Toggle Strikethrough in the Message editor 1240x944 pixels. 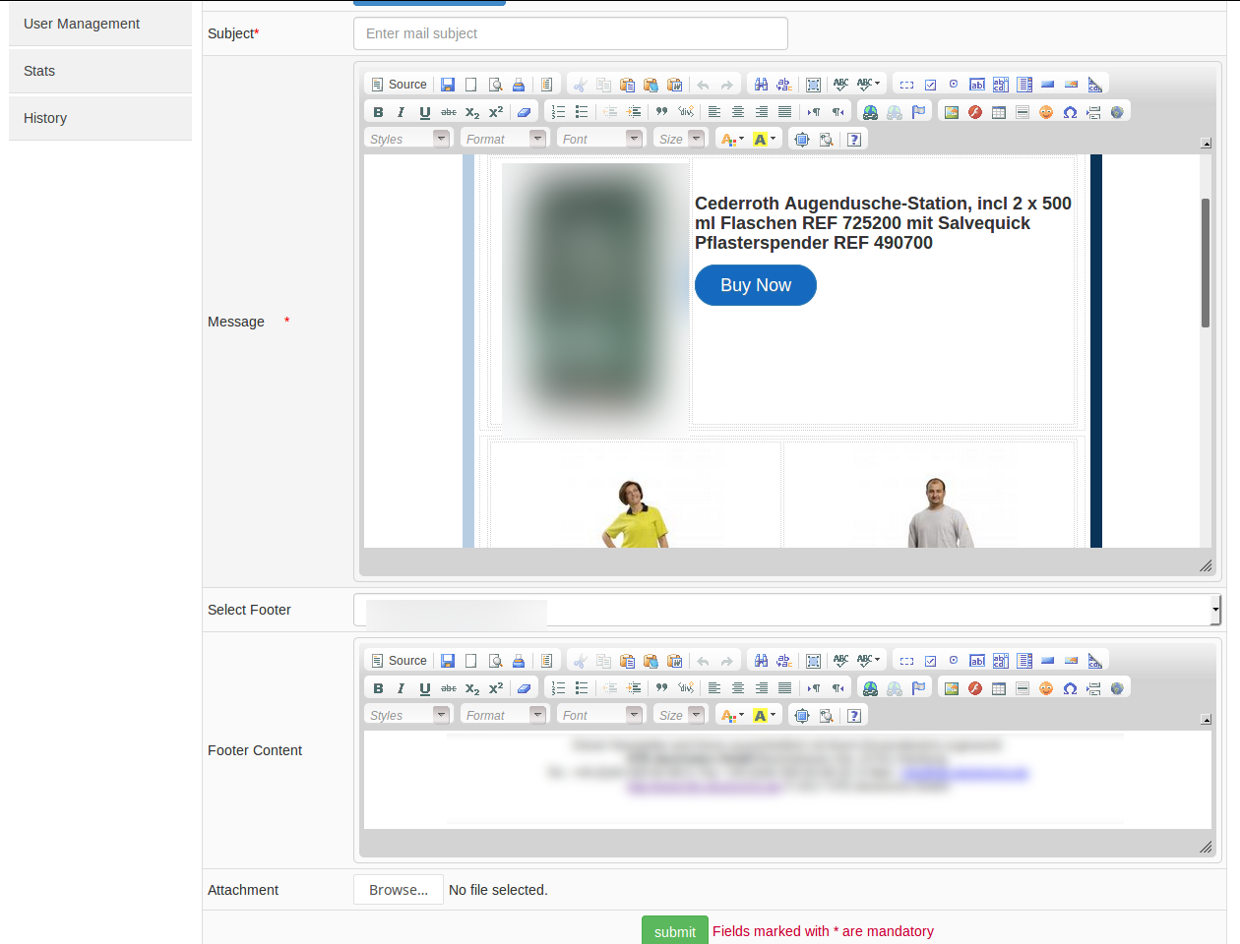point(449,112)
